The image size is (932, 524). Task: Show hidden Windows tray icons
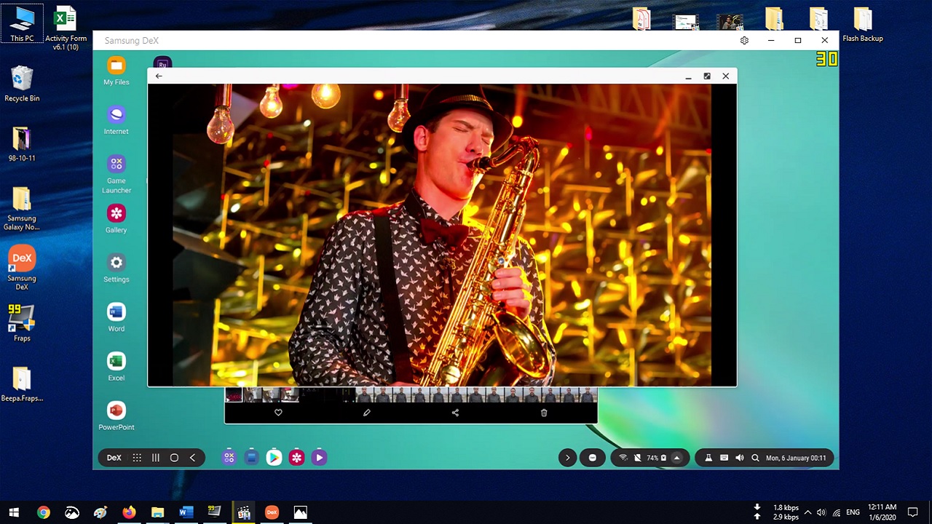point(807,512)
